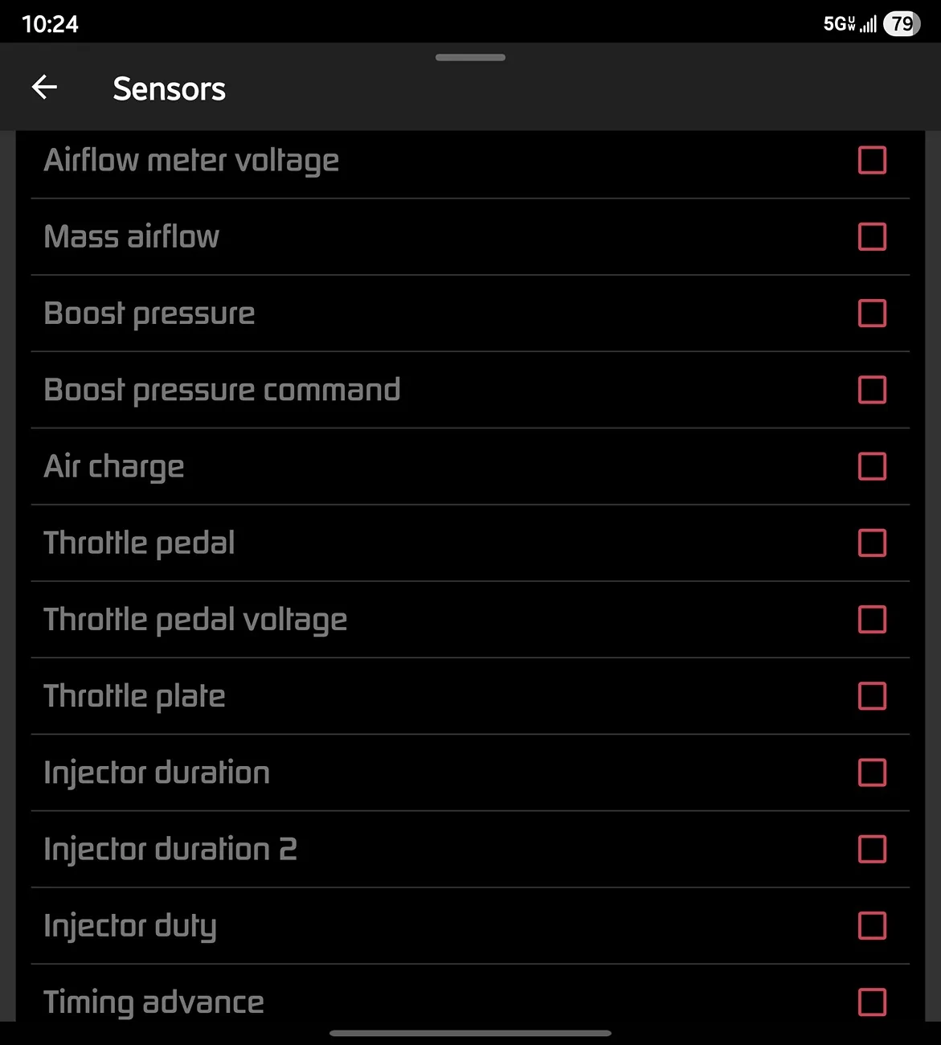The width and height of the screenshot is (941, 1045).
Task: Enable Throttle pedal voltage checkbox
Action: (x=872, y=619)
